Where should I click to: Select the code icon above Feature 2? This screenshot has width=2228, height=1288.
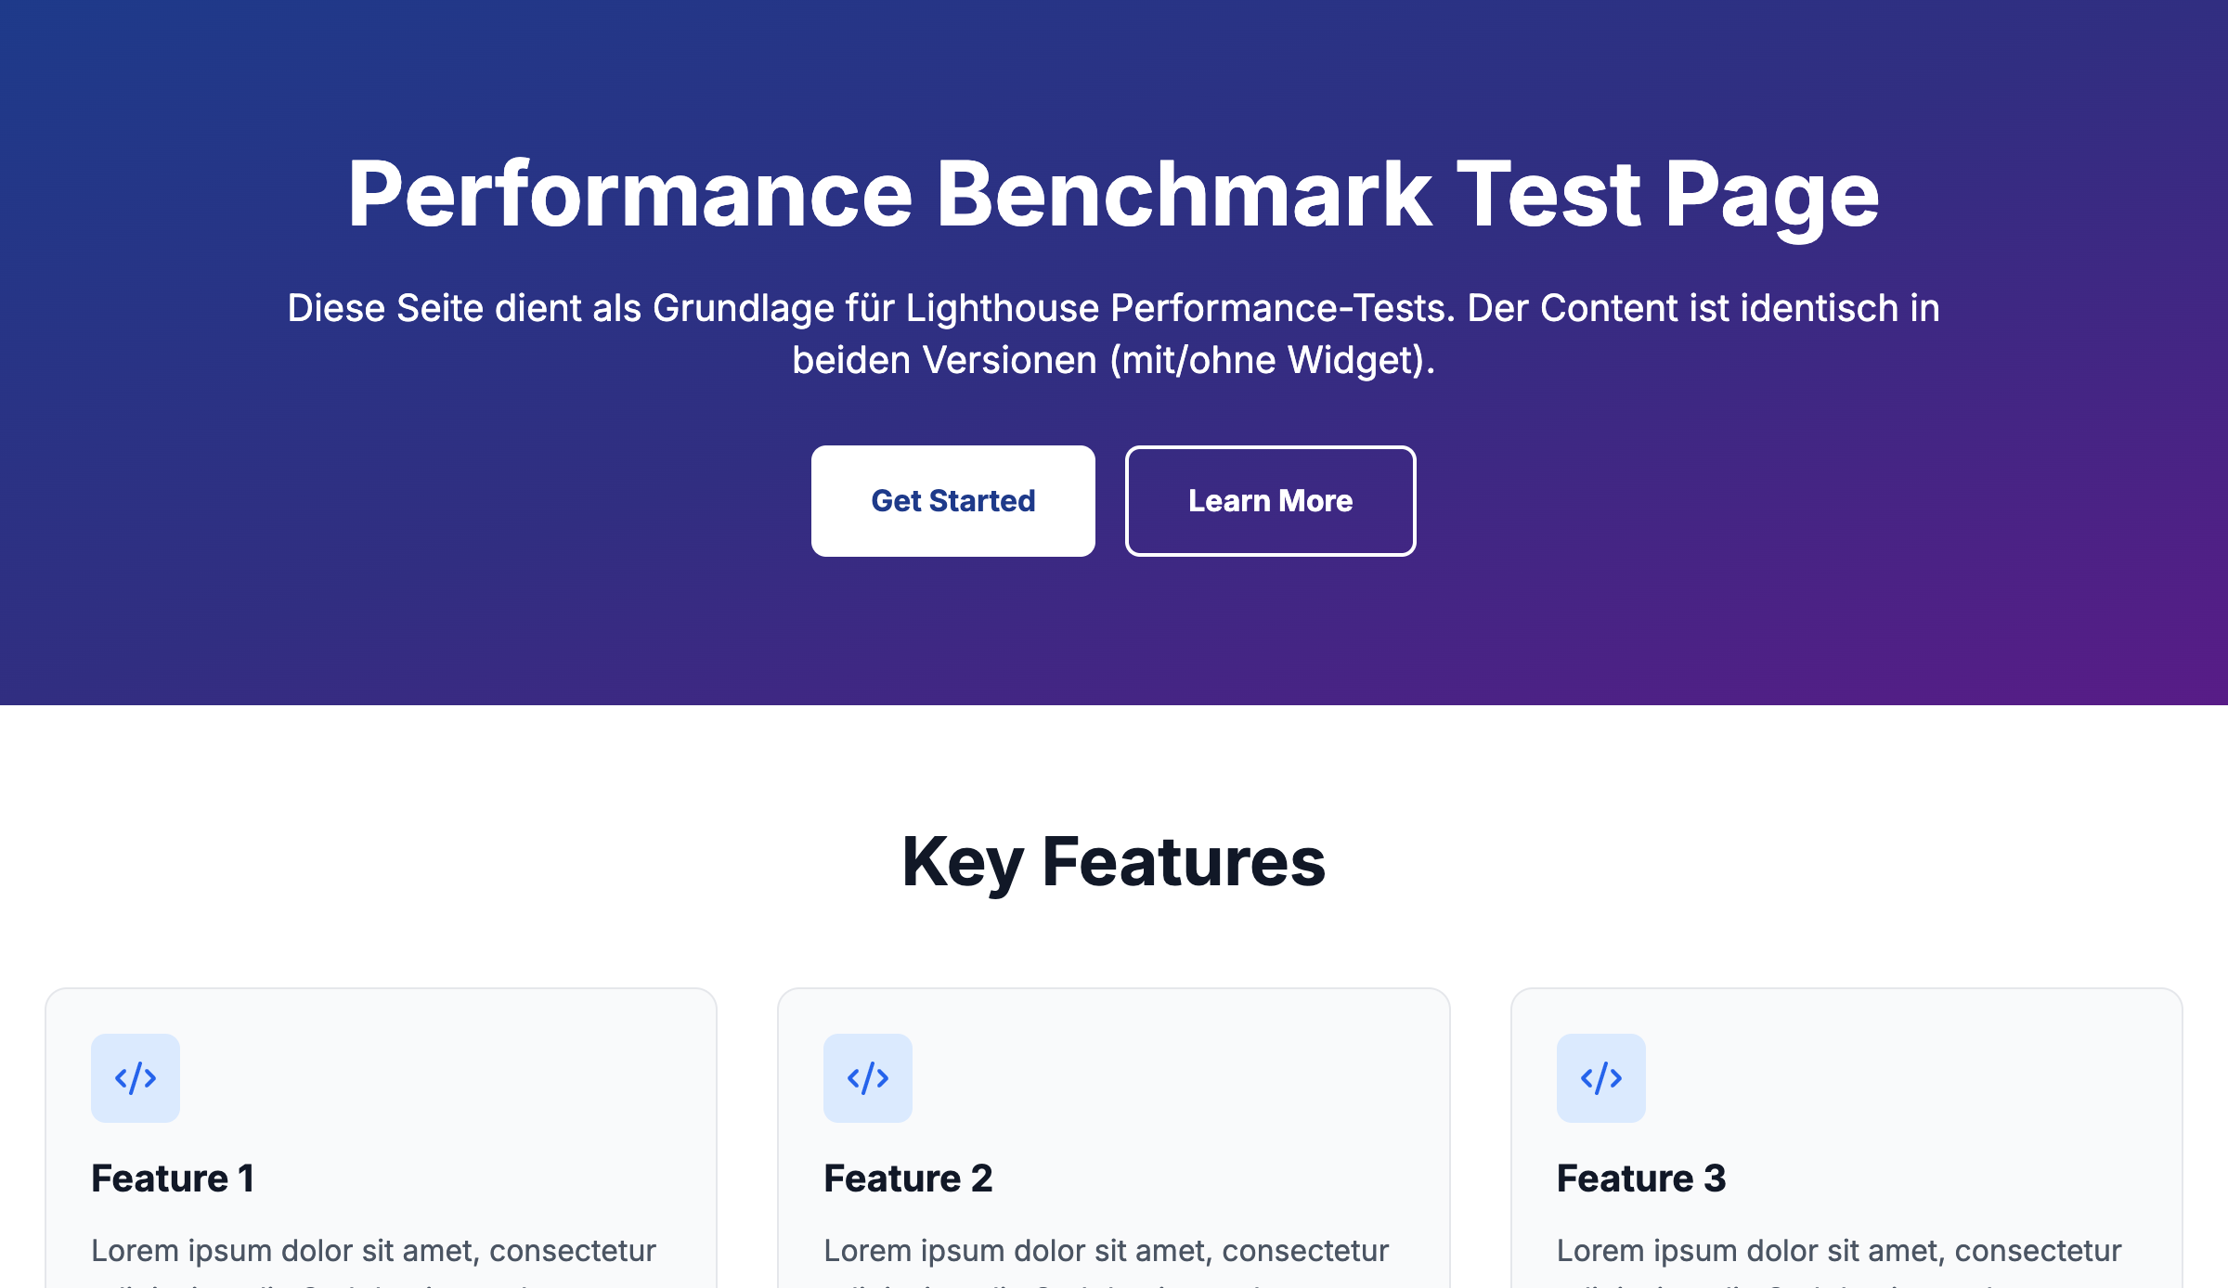(x=868, y=1078)
